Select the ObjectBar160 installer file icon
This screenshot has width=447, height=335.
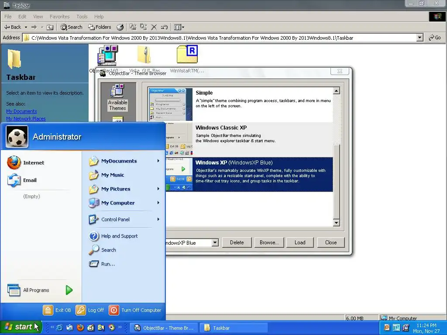107,55
